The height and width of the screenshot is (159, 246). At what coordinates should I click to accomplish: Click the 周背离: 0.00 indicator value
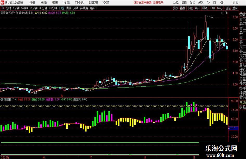[53, 99]
